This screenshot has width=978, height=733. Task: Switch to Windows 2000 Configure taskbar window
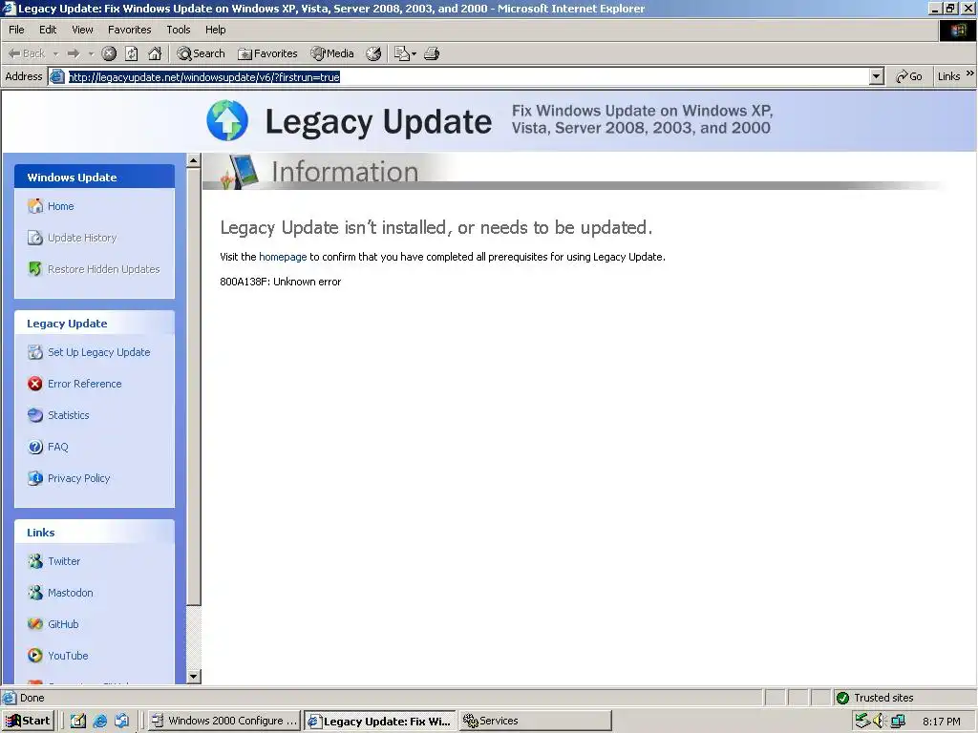[x=224, y=721]
